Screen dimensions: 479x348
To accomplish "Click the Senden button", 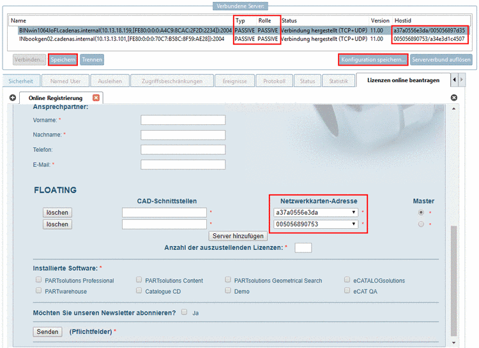I will (47, 331).
